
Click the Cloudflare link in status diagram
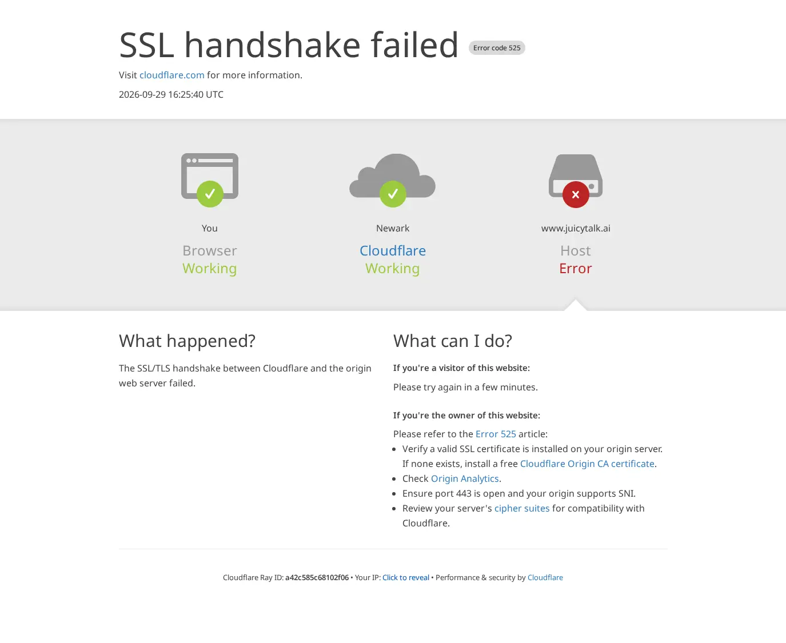[x=393, y=250]
